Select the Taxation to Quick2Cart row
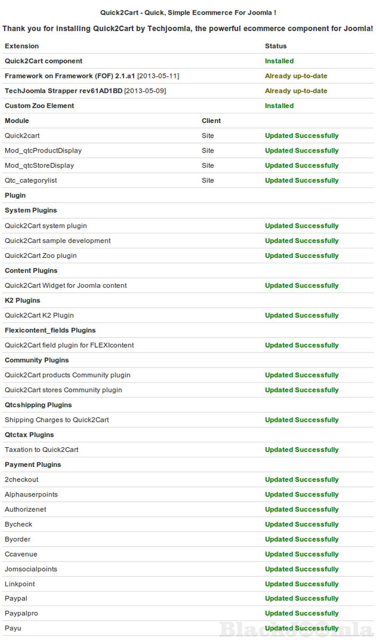This screenshot has width=376, height=640. point(41,450)
